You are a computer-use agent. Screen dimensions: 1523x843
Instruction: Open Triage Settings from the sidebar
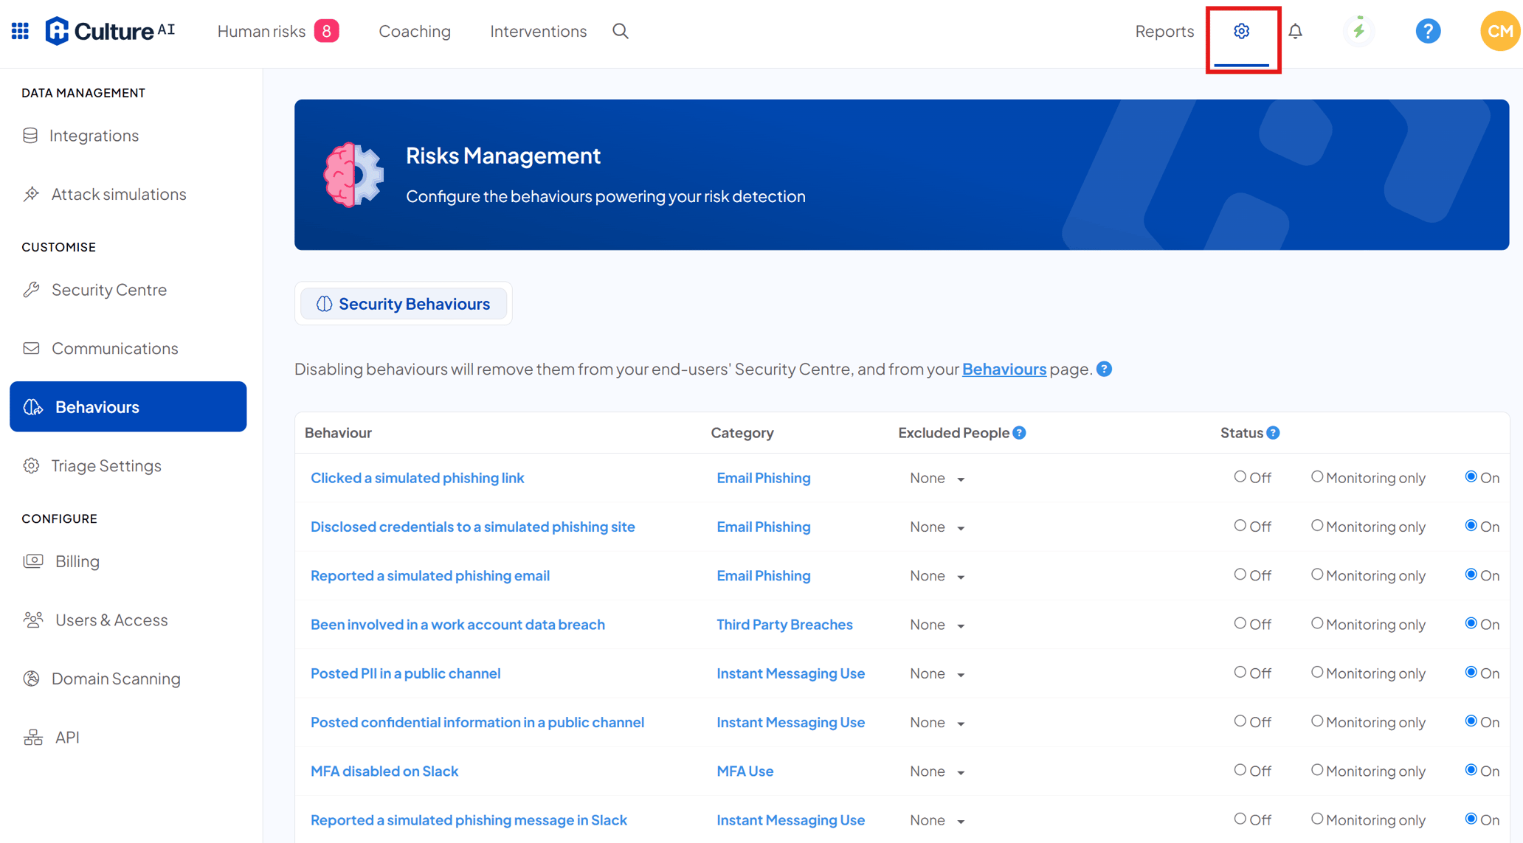[x=106, y=465]
